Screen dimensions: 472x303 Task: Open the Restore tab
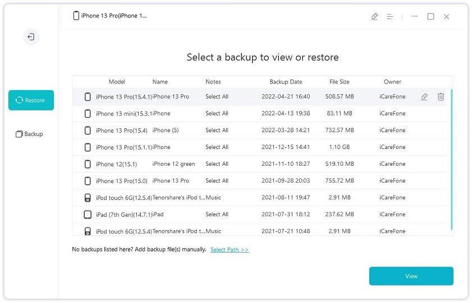coord(31,100)
